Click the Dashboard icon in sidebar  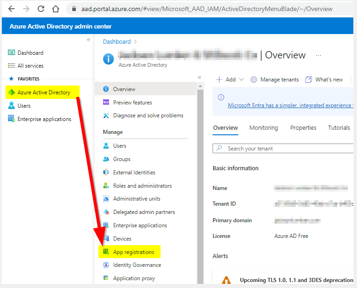click(x=12, y=53)
